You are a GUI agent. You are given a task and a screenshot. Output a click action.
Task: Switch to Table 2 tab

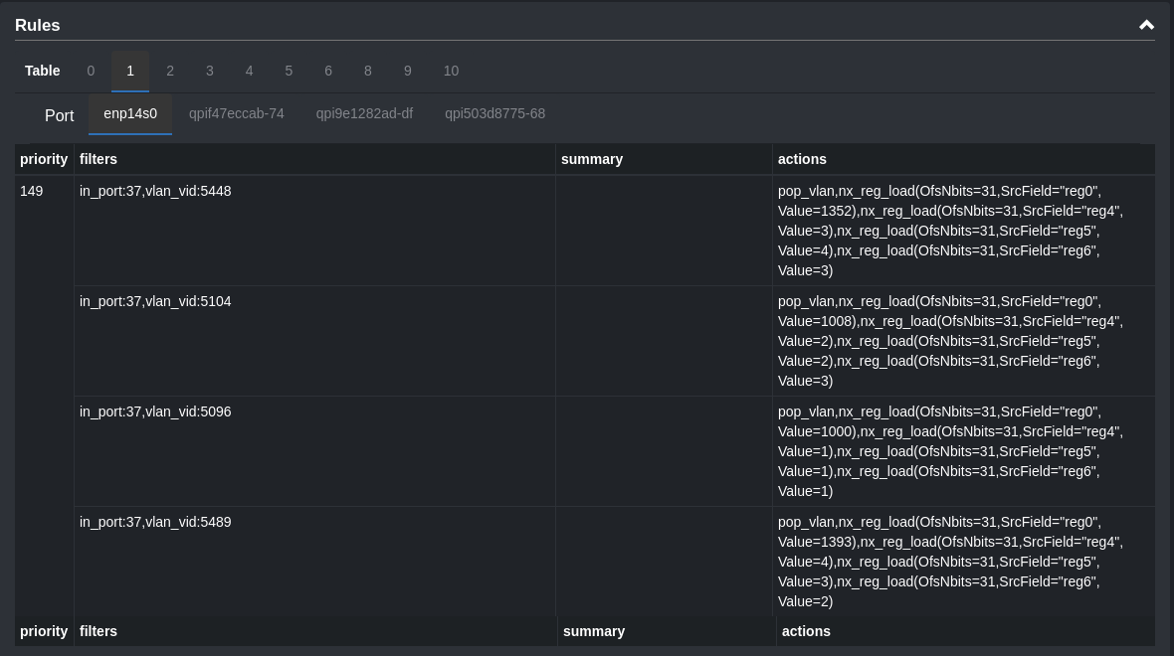point(170,71)
